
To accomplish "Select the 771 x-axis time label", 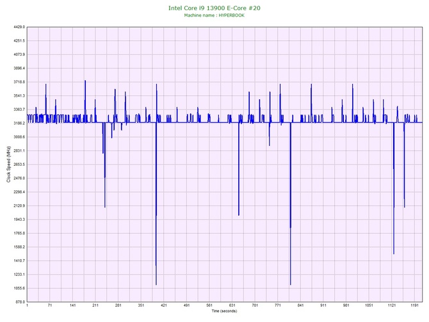I will 278,305.
